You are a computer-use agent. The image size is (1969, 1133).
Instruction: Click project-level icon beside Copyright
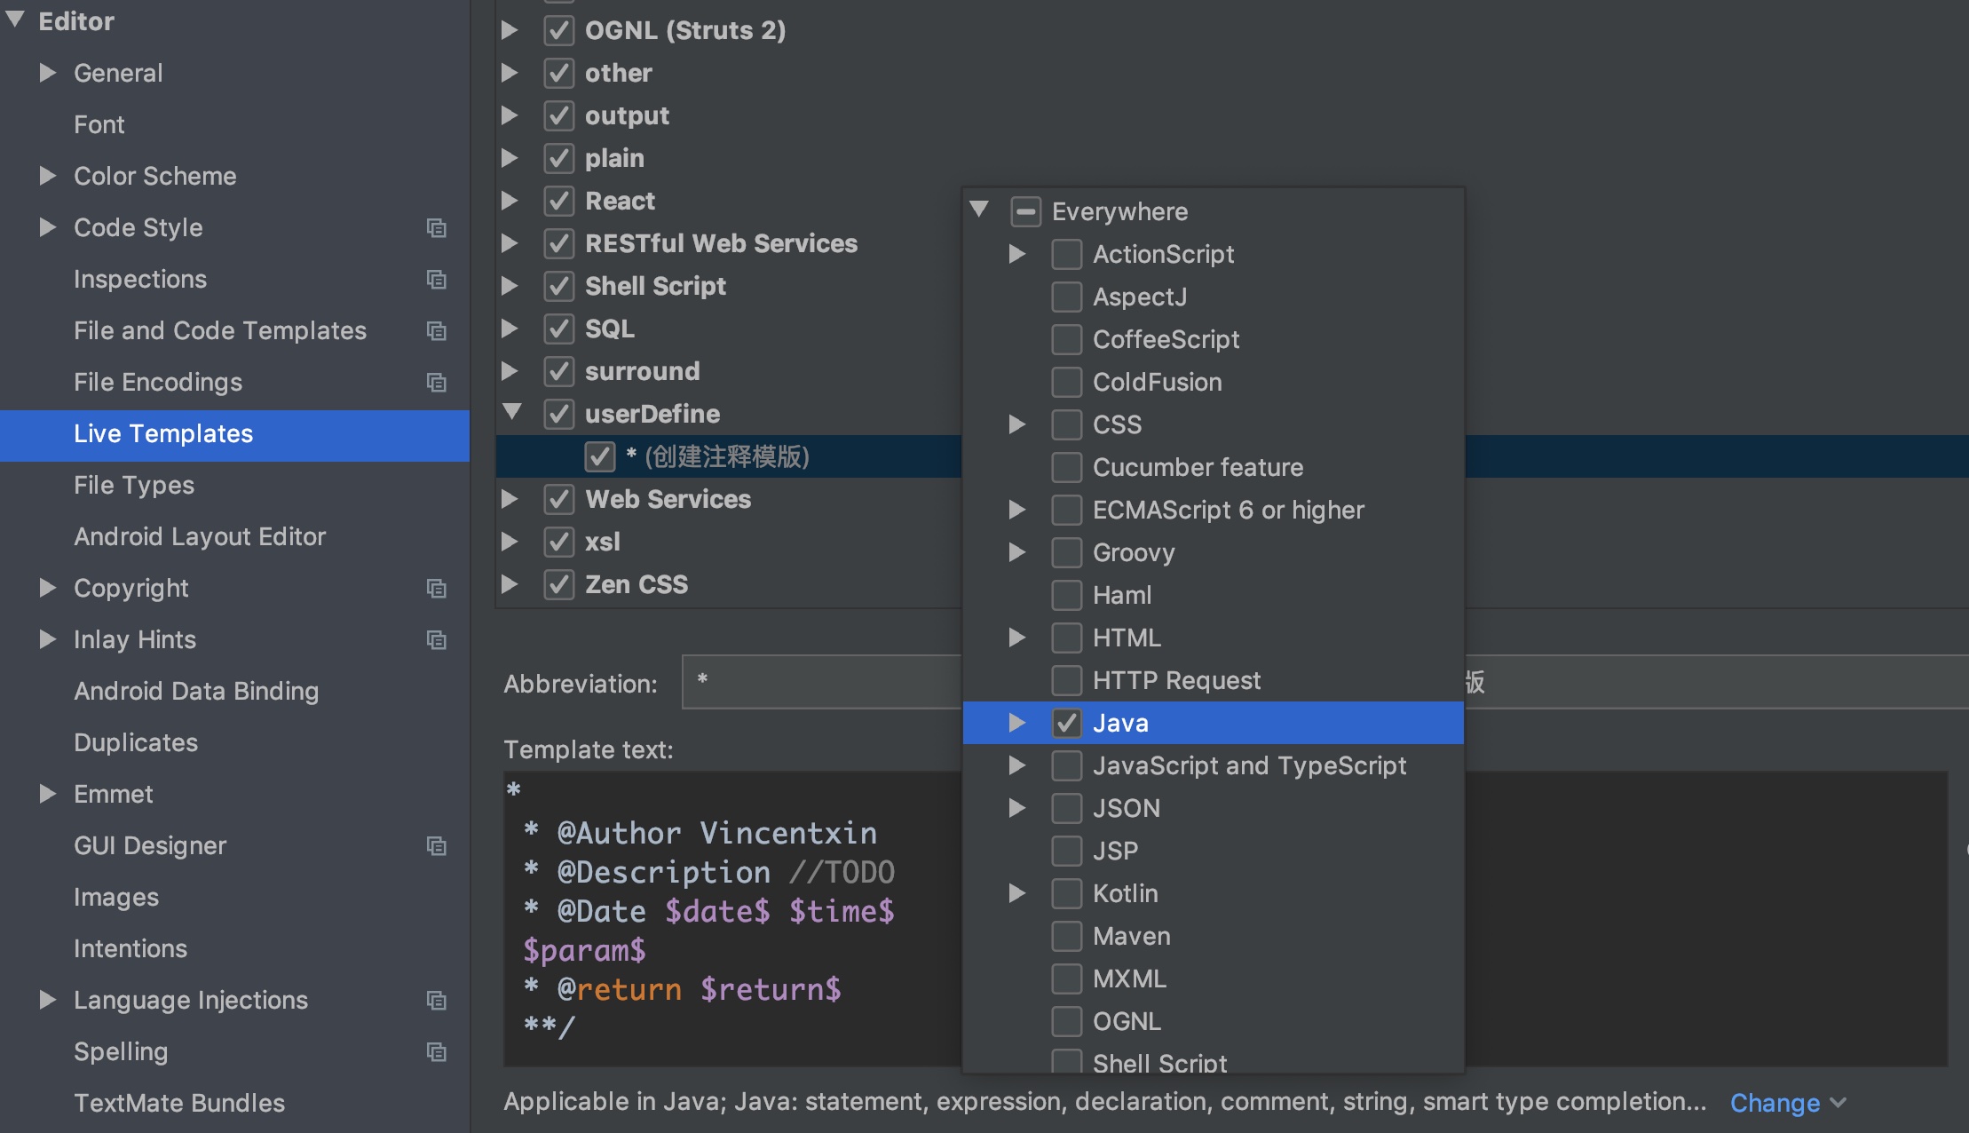pyautogui.click(x=436, y=589)
